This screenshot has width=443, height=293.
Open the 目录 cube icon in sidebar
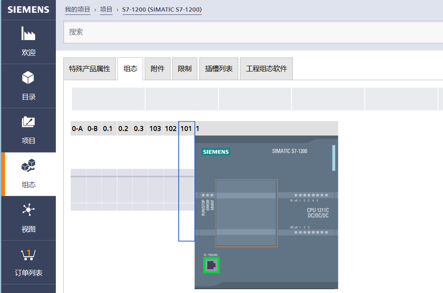click(x=28, y=78)
